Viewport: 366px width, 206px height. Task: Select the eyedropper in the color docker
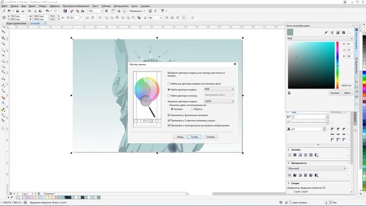(x=326, y=33)
